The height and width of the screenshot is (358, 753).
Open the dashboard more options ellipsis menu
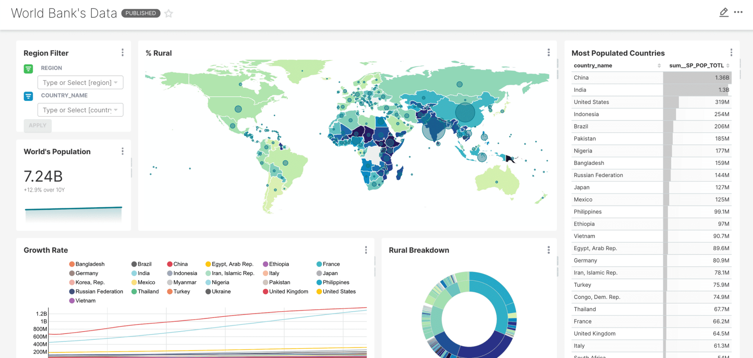[738, 12]
